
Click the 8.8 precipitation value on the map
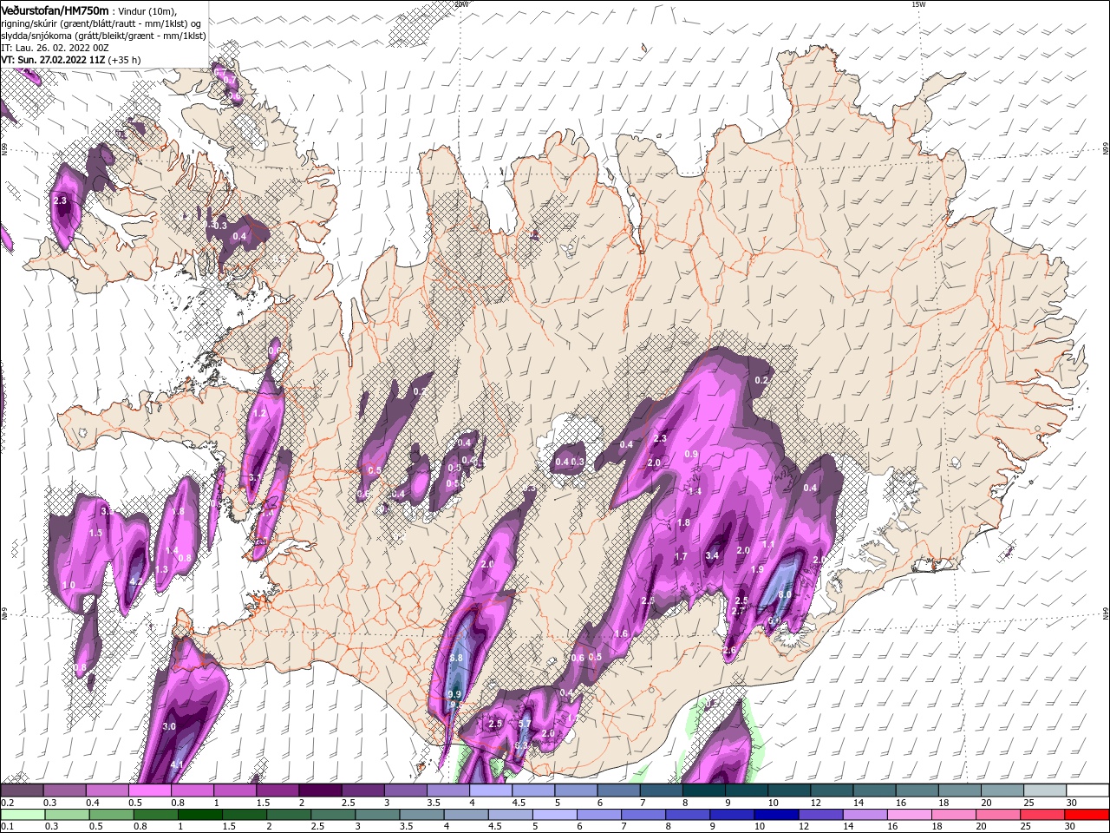(x=457, y=659)
